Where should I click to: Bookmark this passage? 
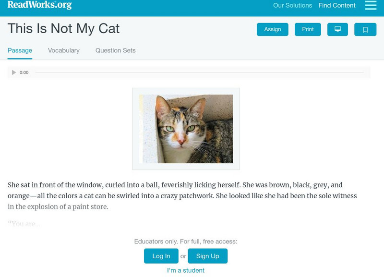(x=365, y=30)
